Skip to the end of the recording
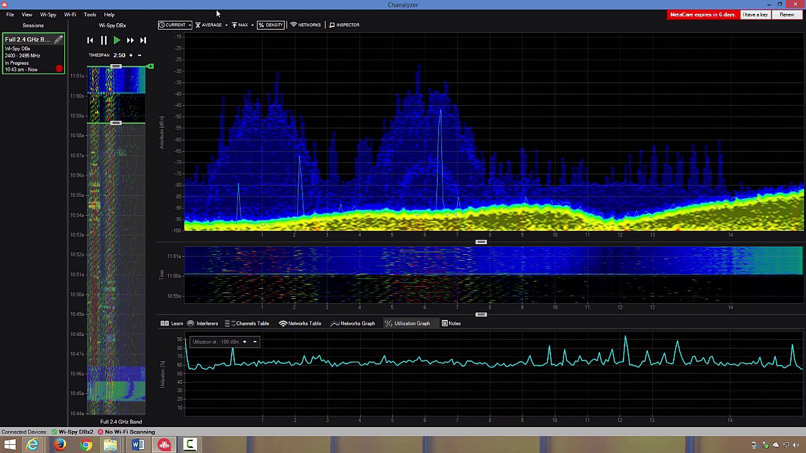806x453 pixels. pyautogui.click(x=143, y=40)
